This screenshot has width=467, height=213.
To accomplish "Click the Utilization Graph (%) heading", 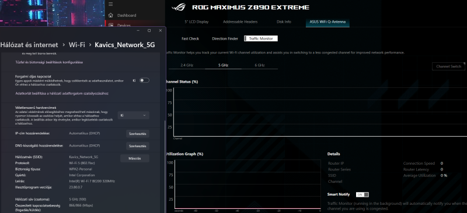I will [x=184, y=154].
